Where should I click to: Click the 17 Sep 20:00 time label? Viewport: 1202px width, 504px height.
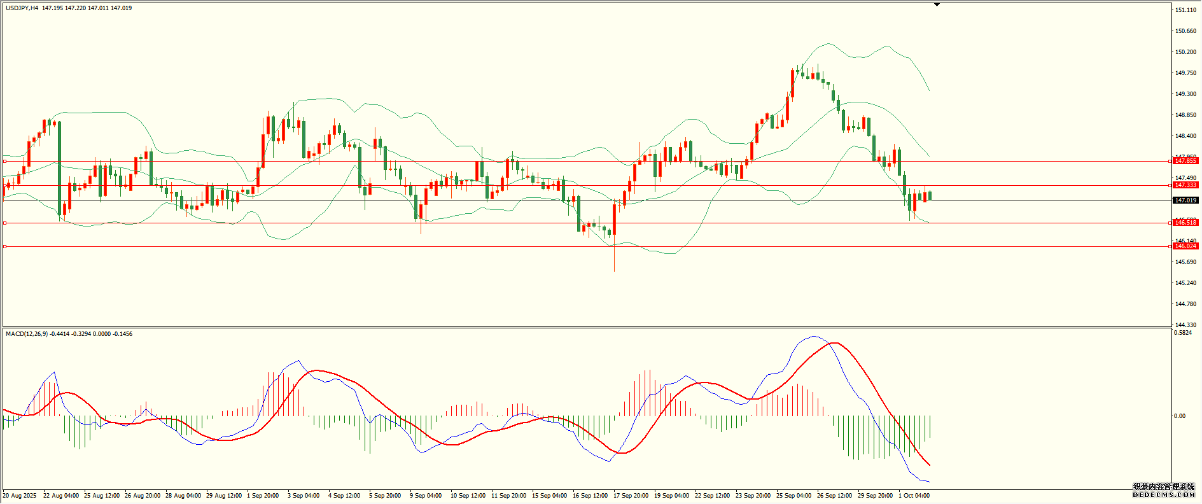[631, 496]
